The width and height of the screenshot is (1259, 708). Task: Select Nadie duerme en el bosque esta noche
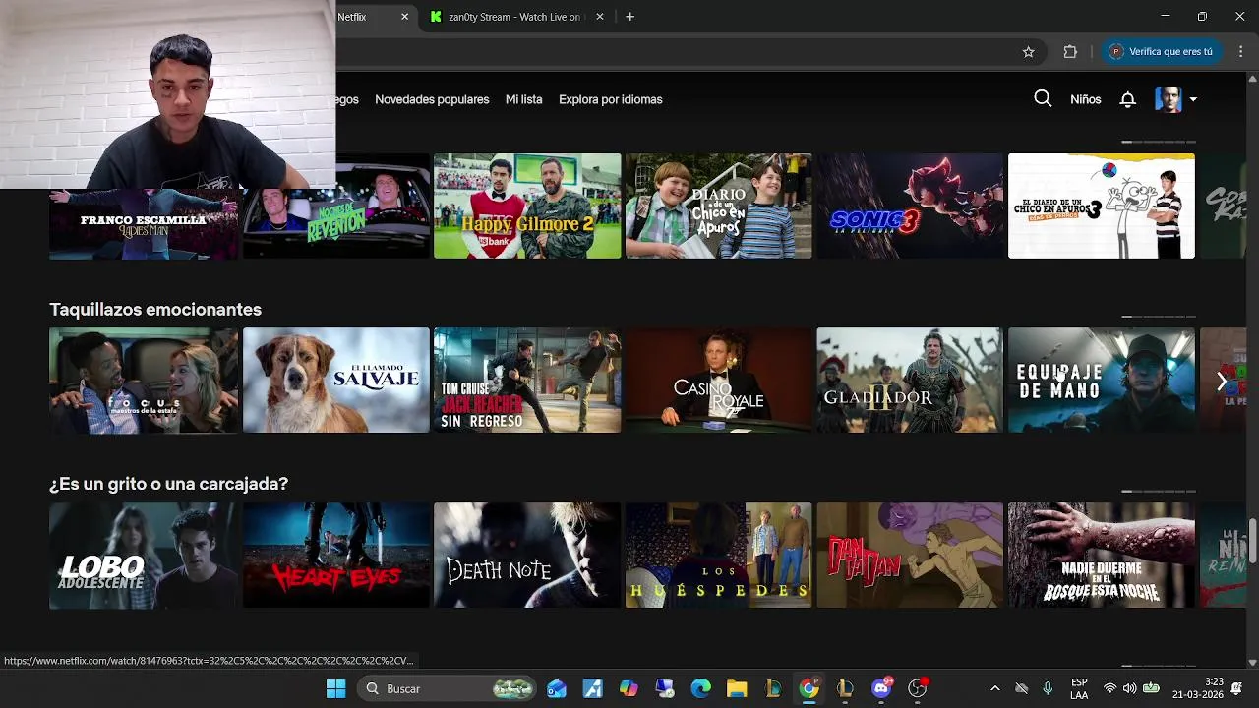click(1102, 556)
